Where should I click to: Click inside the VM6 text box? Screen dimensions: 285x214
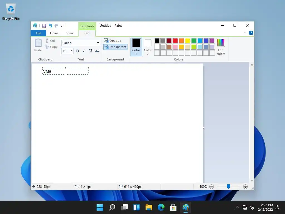click(65, 71)
